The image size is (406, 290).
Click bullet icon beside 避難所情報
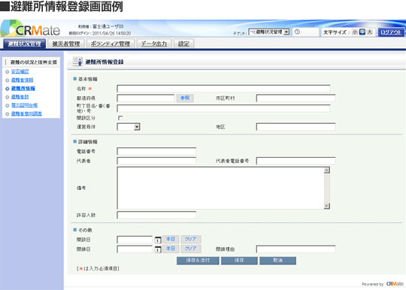(8, 89)
